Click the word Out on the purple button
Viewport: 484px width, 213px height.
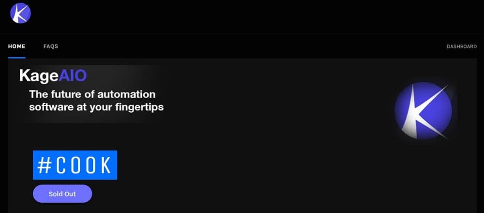[70, 194]
